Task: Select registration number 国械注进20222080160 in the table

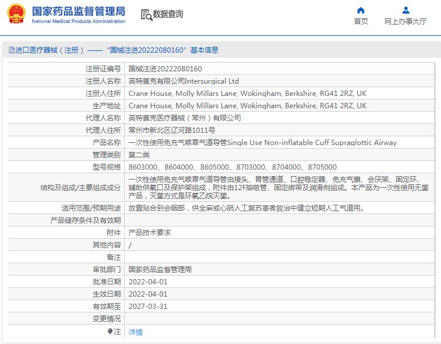Action: click(x=165, y=69)
